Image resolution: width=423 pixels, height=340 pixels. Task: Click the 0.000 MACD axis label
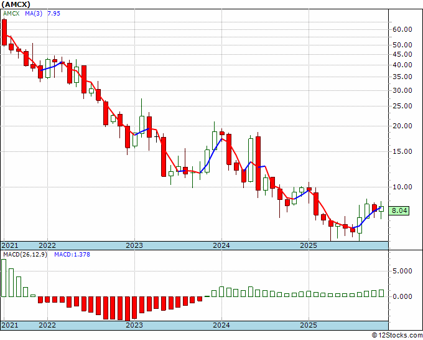402,296
